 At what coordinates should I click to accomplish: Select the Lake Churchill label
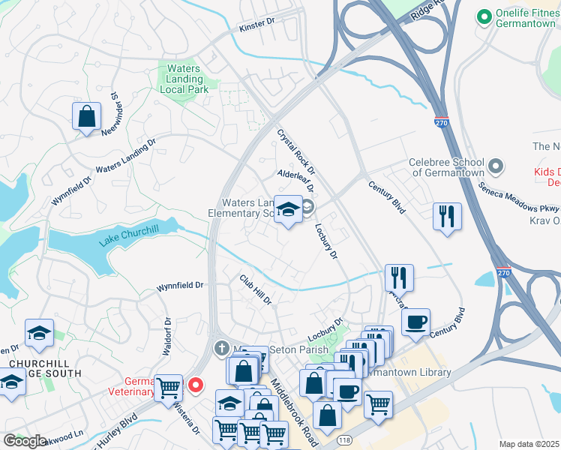point(129,235)
